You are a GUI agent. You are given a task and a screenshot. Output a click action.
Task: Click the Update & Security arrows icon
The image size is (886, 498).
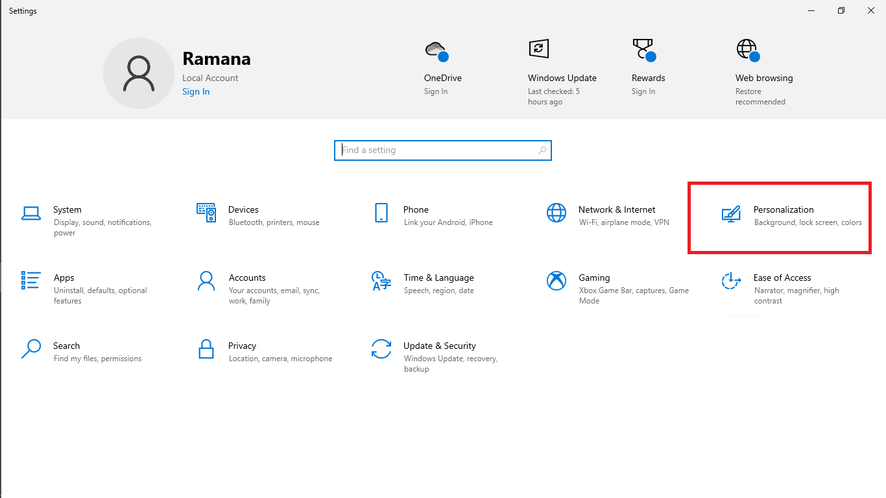pos(381,349)
